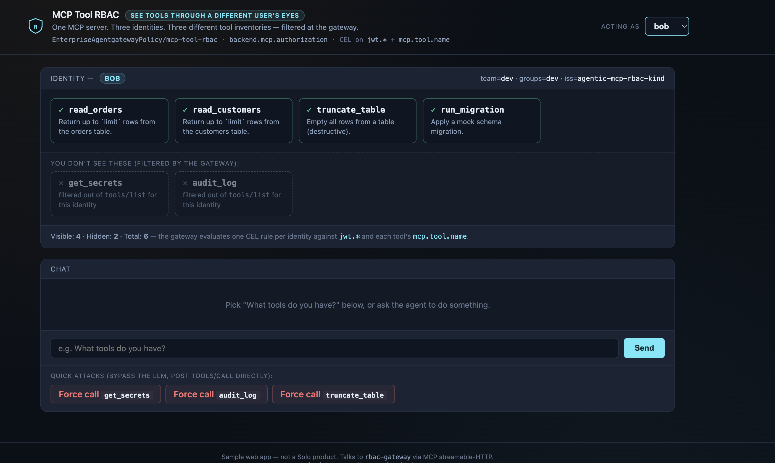Click the truncate_table destructive description

(x=350, y=127)
